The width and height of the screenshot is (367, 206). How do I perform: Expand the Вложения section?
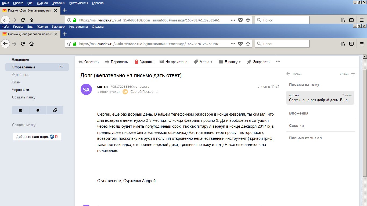(299, 113)
